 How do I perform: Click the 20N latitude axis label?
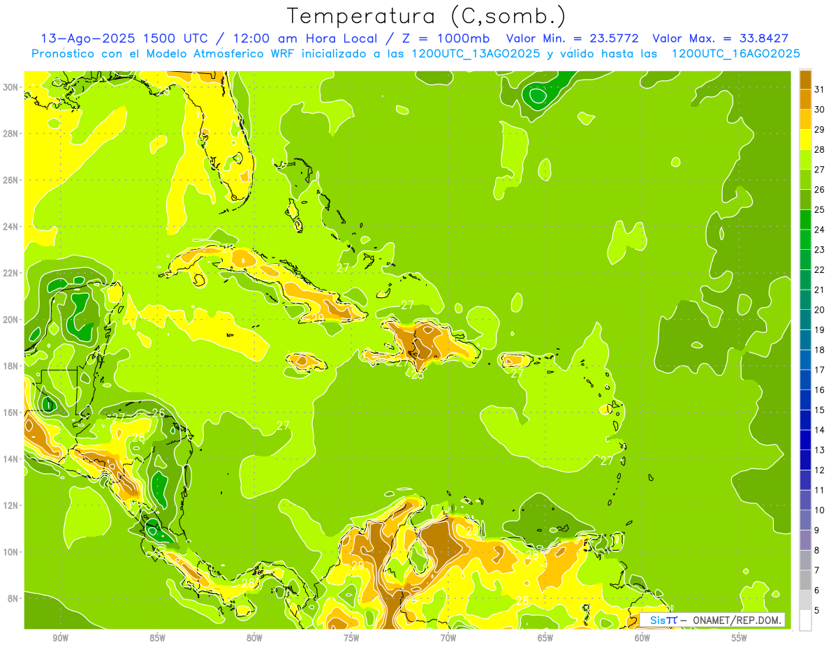click(x=10, y=320)
